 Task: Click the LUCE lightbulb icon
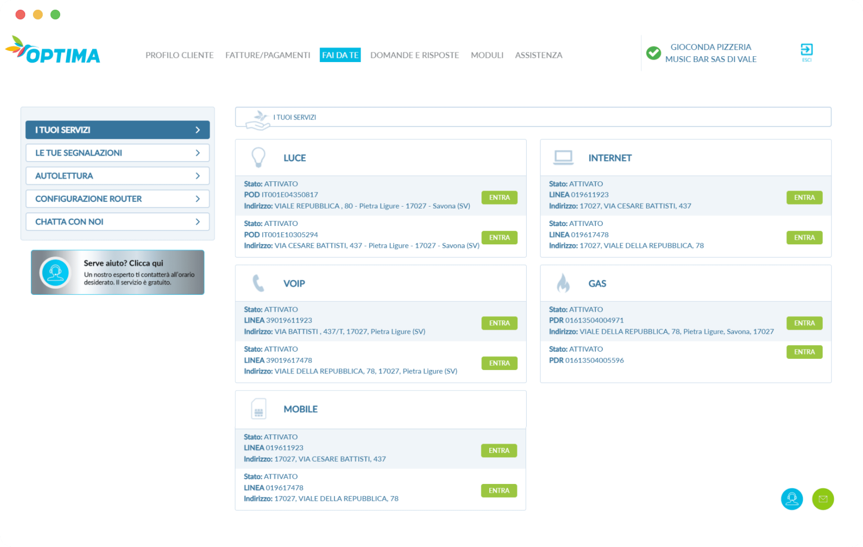(259, 157)
